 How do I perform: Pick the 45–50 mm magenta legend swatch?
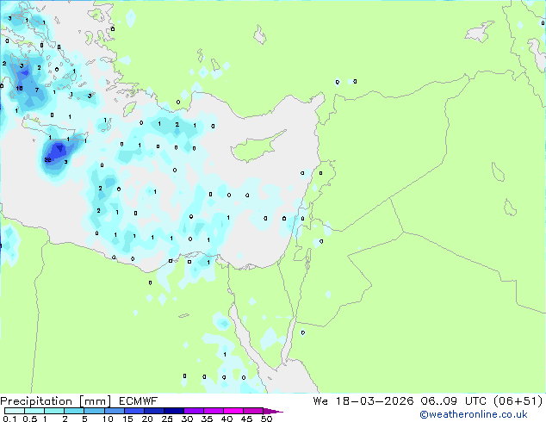pyautogui.click(x=253, y=411)
